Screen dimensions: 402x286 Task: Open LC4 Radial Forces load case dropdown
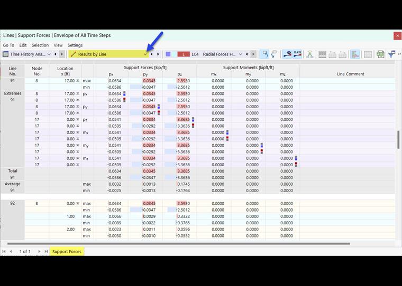tap(240, 54)
